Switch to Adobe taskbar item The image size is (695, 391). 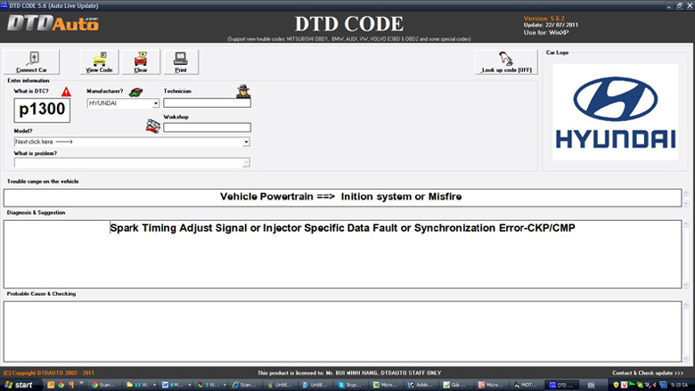[x=421, y=385]
